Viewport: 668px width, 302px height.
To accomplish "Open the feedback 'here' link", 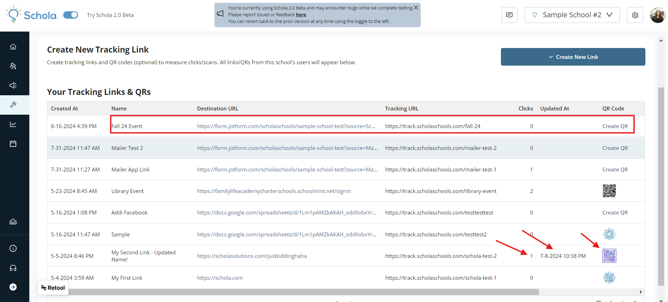I will point(301,15).
